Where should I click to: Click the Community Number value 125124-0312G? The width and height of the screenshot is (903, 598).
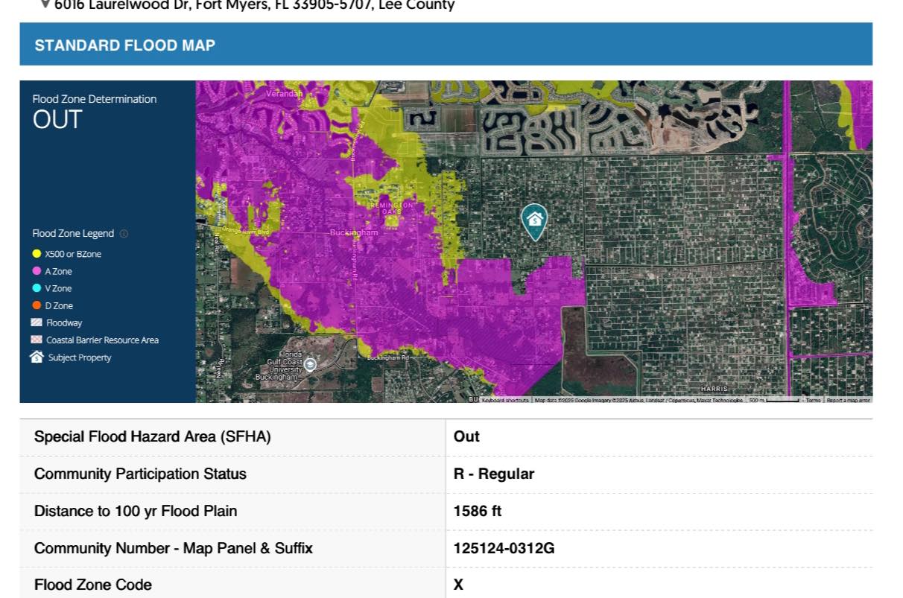(x=504, y=548)
